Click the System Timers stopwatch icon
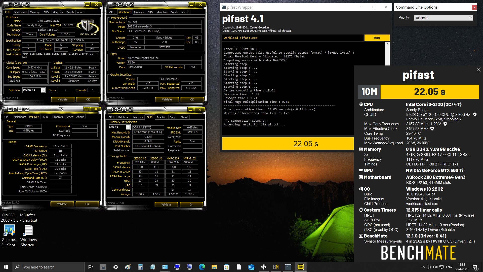The width and height of the screenshot is (483, 272). click(x=361, y=210)
